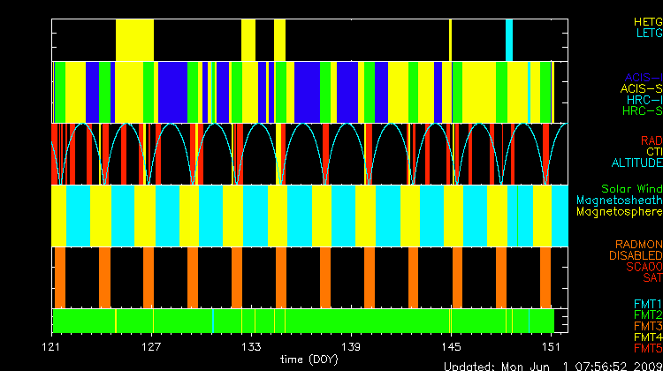Screen dimensions: 663x371
Task: Click the 145 tick label on time axis
Action: click(x=451, y=345)
